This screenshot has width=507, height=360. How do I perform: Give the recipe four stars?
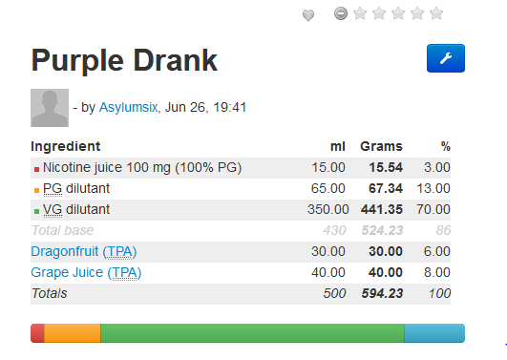coord(417,13)
